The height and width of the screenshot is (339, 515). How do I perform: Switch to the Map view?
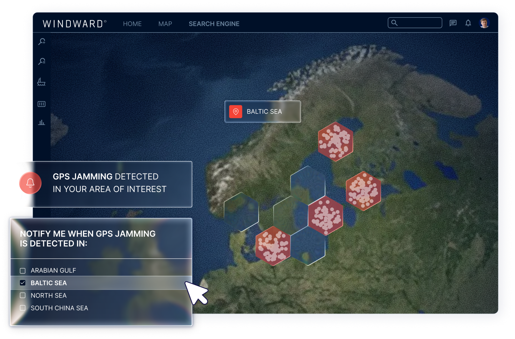click(x=165, y=24)
